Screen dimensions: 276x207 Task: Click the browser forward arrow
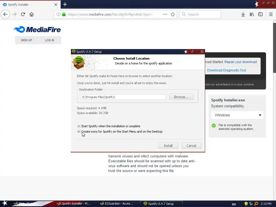14,14
